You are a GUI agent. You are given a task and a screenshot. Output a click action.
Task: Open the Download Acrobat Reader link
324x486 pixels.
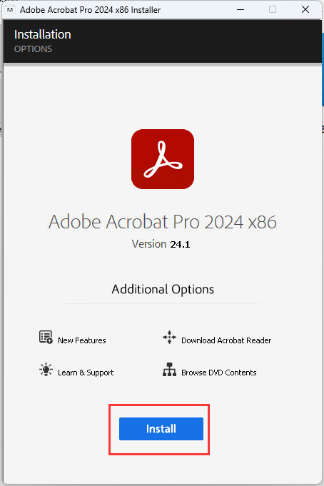[x=226, y=340]
